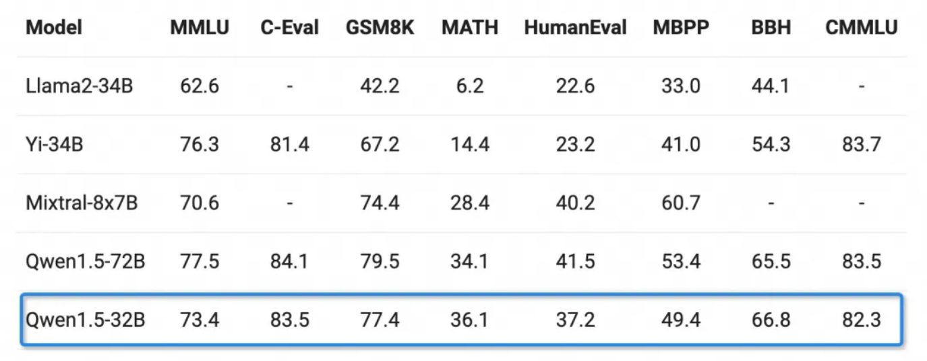Click Yi-34B's CMMLU score 83.7
Image resolution: width=927 pixels, height=361 pixels.
(x=862, y=144)
